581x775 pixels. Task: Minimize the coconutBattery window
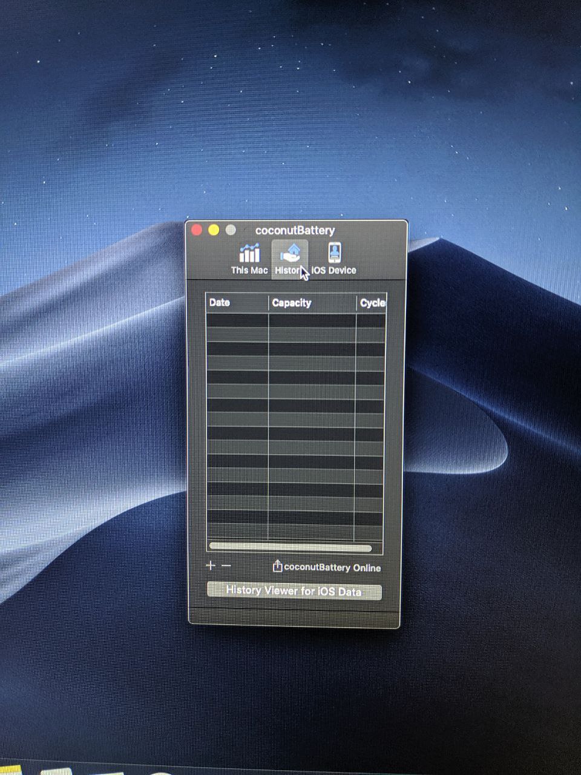coord(214,230)
